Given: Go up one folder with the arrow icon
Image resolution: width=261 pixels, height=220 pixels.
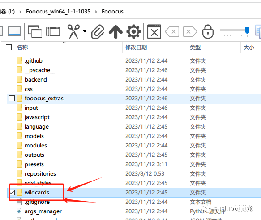Looking at the screenshot, I should 116,31.
